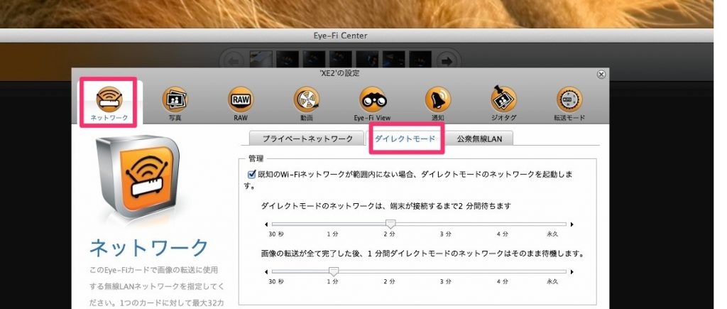Switch to ダイレクトモード tab
The height and width of the screenshot is (309, 727).
(405, 139)
